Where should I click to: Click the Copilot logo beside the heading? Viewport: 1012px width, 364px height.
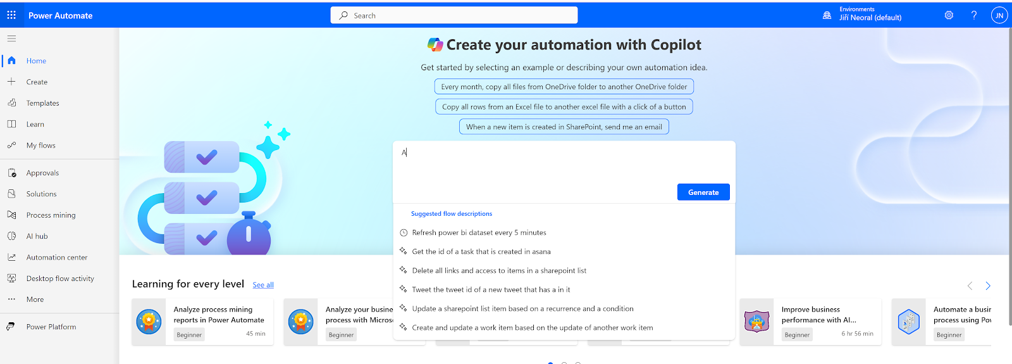coord(435,44)
